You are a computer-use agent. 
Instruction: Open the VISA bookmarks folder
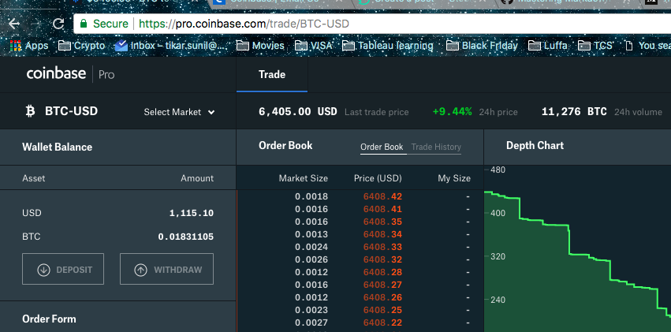(313, 46)
